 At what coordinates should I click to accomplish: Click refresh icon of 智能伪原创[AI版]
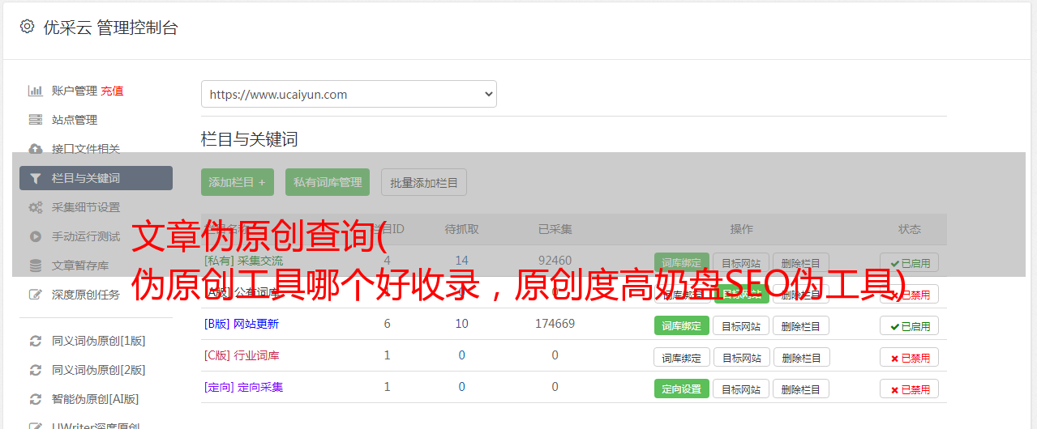click(35, 399)
